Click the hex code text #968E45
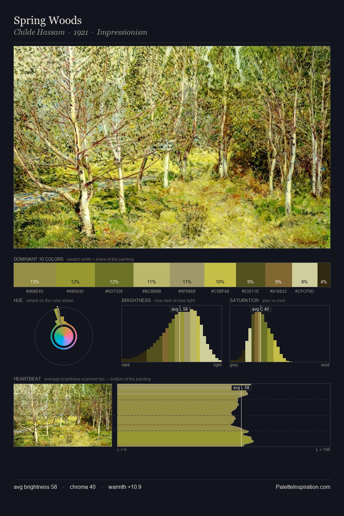Image resolution: width=344 pixels, height=516 pixels. pos(35,291)
